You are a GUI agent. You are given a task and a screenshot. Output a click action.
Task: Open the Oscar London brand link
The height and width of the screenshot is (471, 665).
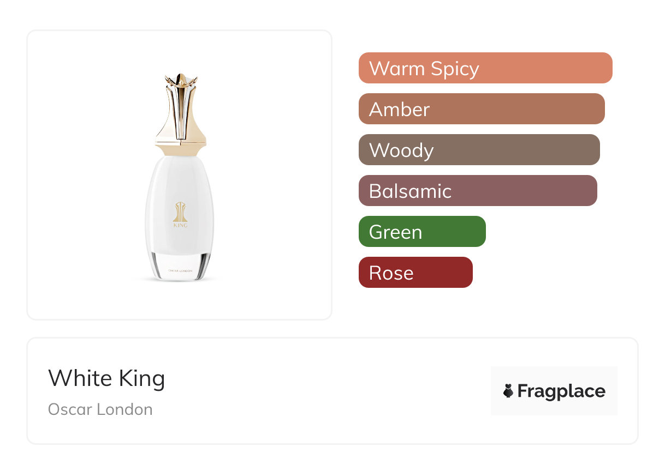(x=100, y=409)
